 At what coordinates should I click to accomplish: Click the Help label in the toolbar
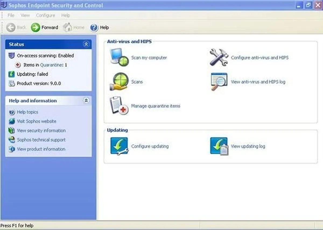pyautogui.click(x=104, y=27)
